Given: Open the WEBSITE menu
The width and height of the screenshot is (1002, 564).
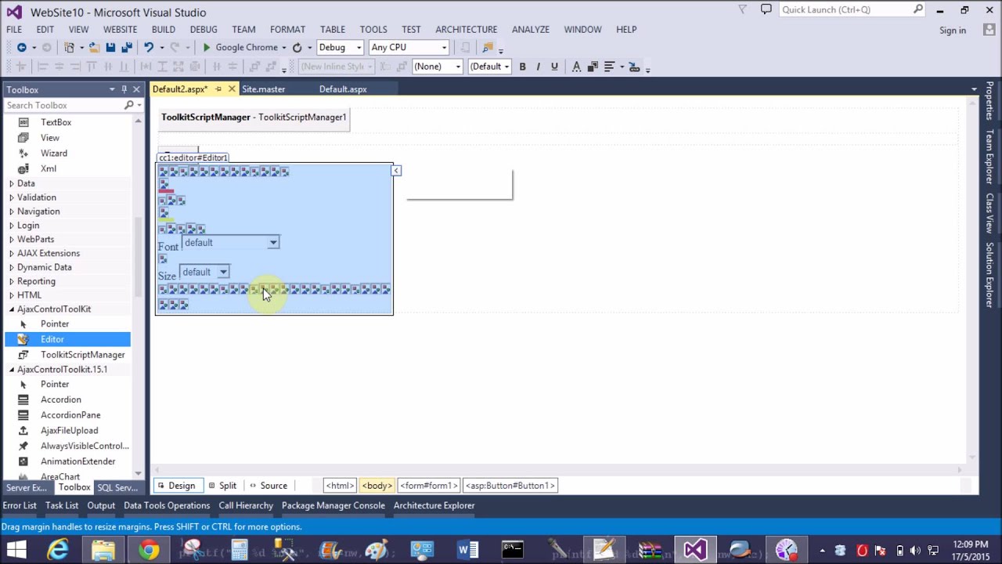Looking at the screenshot, I should (x=120, y=29).
